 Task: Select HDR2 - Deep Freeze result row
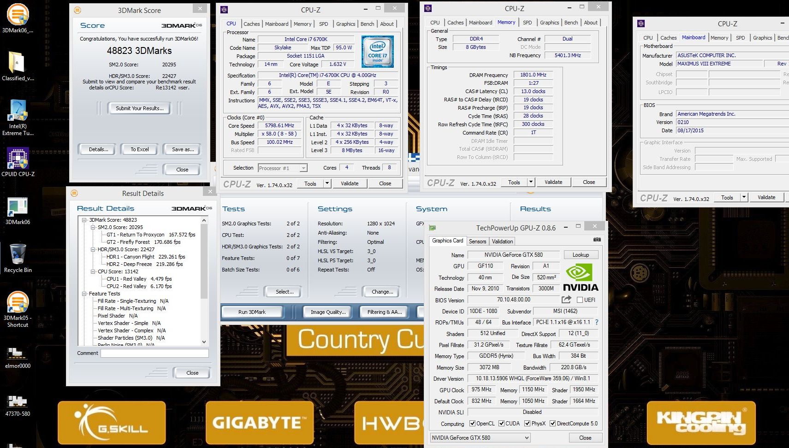point(144,264)
